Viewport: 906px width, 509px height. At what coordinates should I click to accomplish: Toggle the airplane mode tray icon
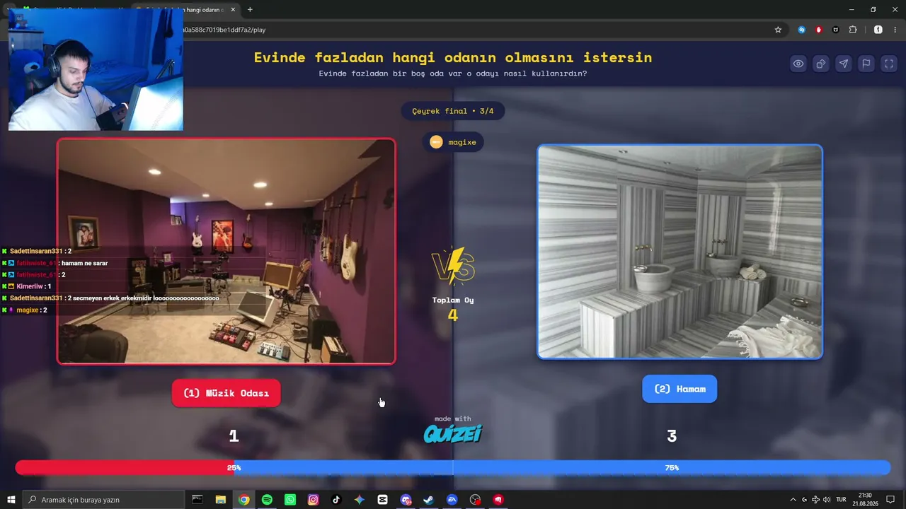pos(815,500)
